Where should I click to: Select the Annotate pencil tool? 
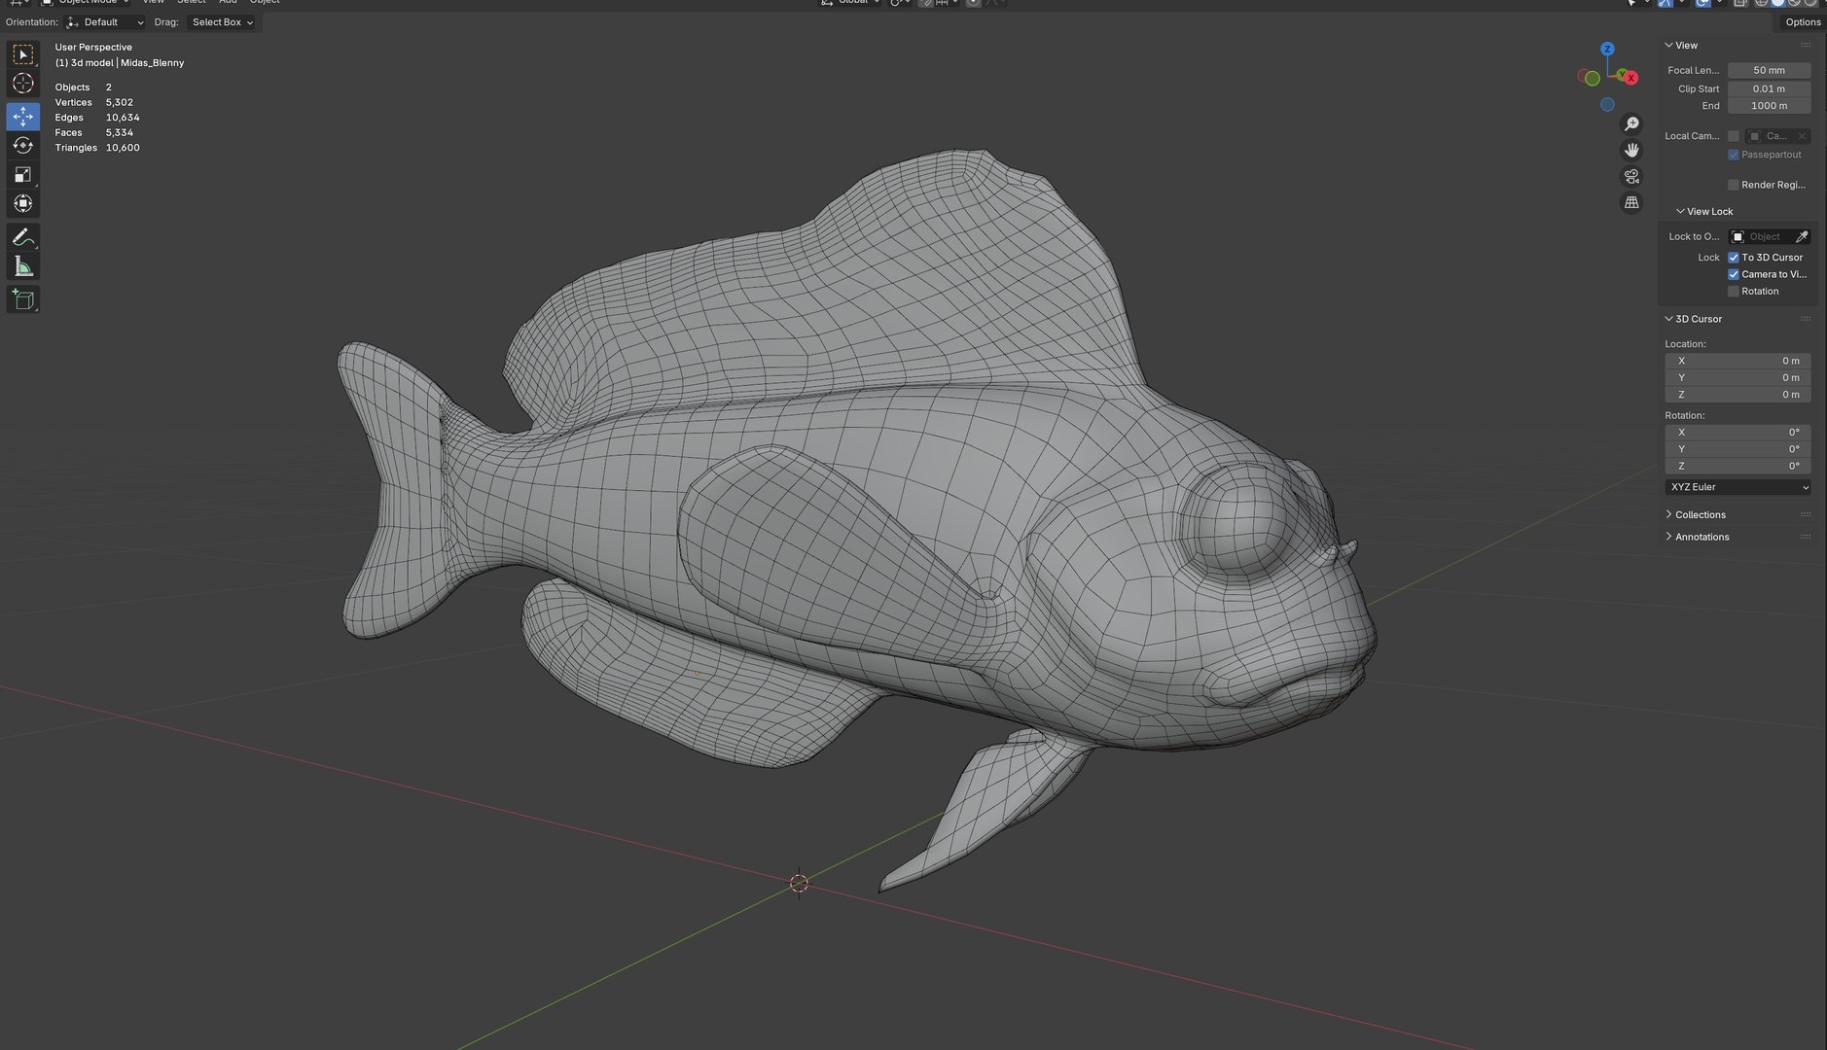[x=23, y=237]
